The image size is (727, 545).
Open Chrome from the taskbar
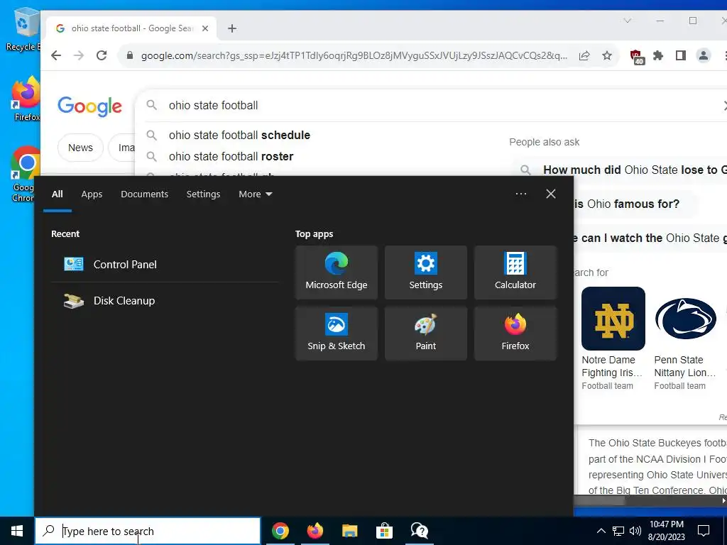280,531
